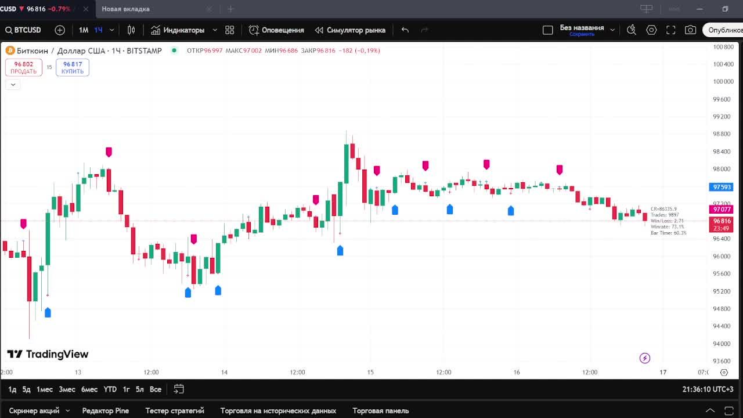Launch Симулятор рынка replay mode
The width and height of the screenshot is (743, 418).
pos(350,30)
